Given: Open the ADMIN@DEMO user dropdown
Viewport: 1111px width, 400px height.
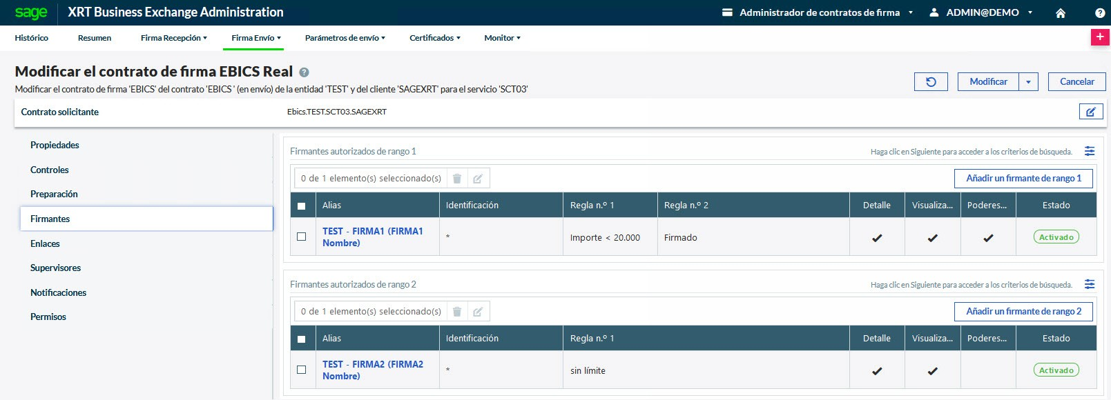Looking at the screenshot, I should click(x=981, y=12).
